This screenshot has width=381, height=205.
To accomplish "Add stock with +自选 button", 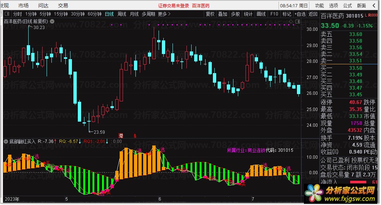I will pyautogui.click(x=300, y=14).
